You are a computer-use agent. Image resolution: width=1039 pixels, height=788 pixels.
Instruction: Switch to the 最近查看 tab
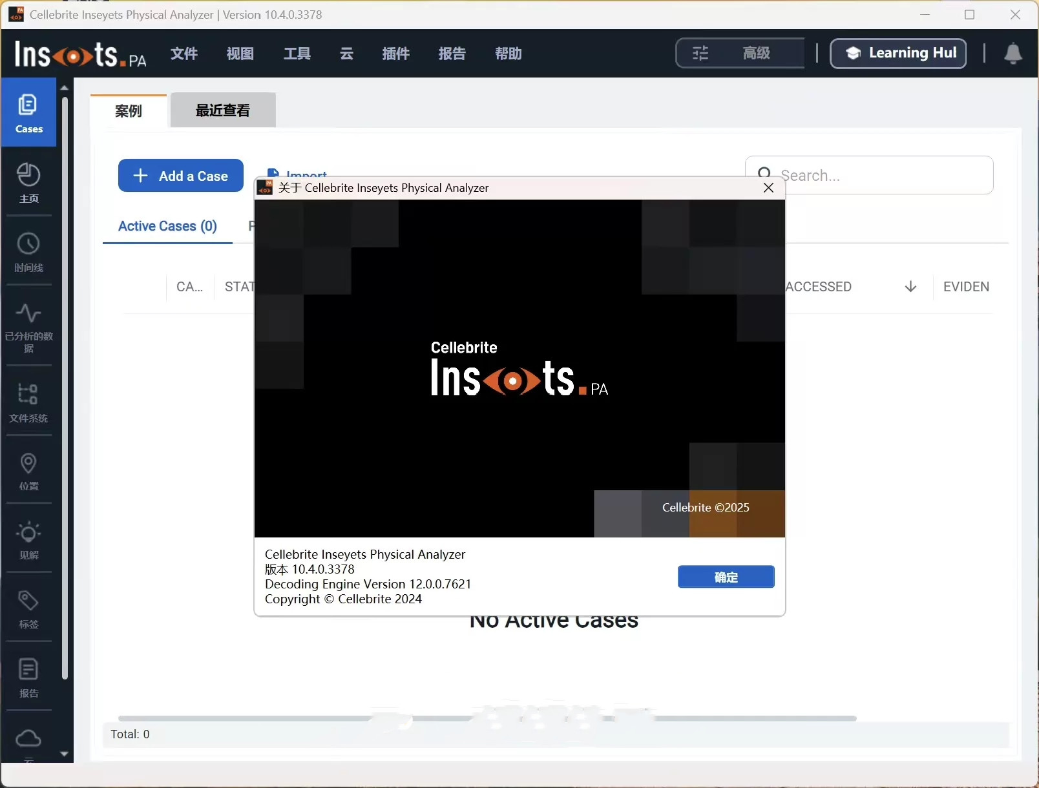tap(223, 110)
